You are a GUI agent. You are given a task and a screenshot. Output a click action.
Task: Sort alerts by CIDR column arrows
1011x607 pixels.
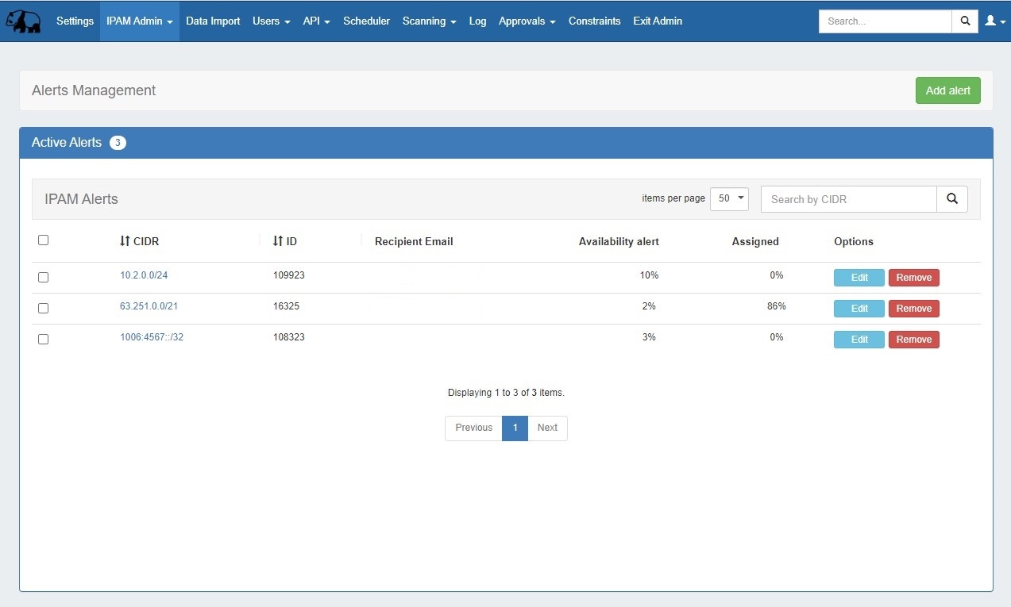pyautogui.click(x=125, y=241)
